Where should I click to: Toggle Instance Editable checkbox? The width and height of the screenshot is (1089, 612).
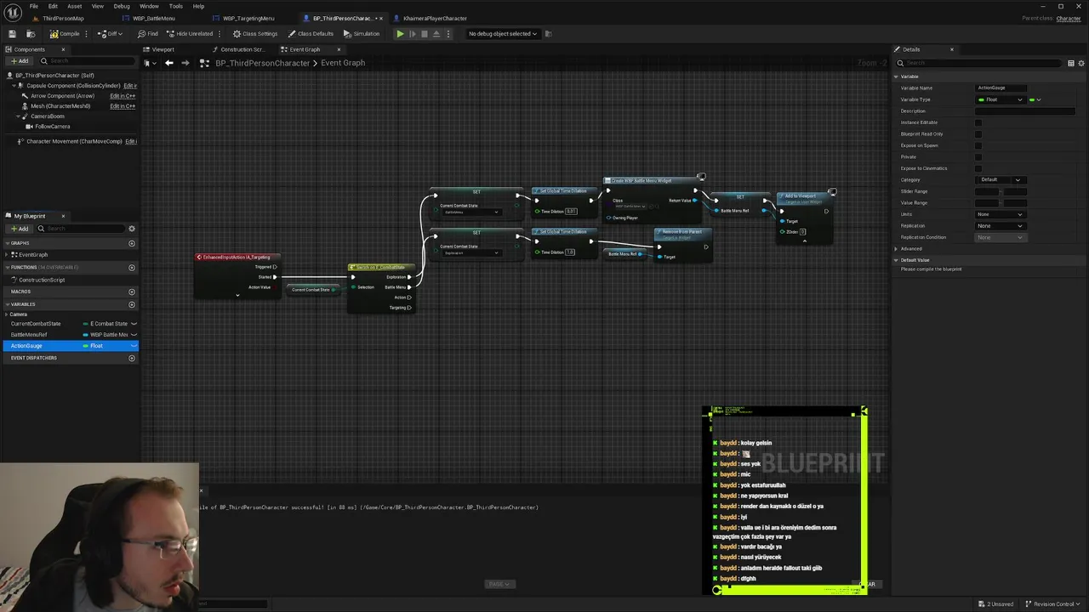pyautogui.click(x=978, y=122)
